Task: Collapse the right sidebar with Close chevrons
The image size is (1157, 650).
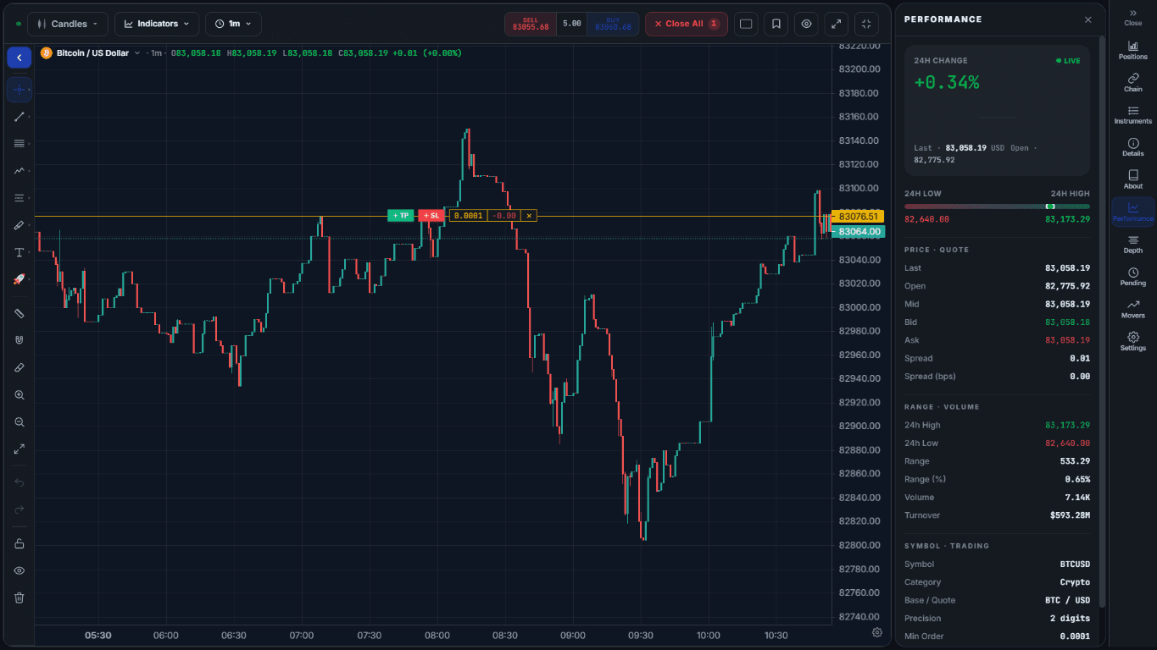Action: point(1133,17)
